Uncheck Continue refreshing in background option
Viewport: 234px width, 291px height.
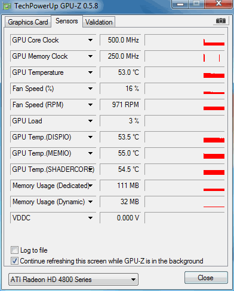14,261
